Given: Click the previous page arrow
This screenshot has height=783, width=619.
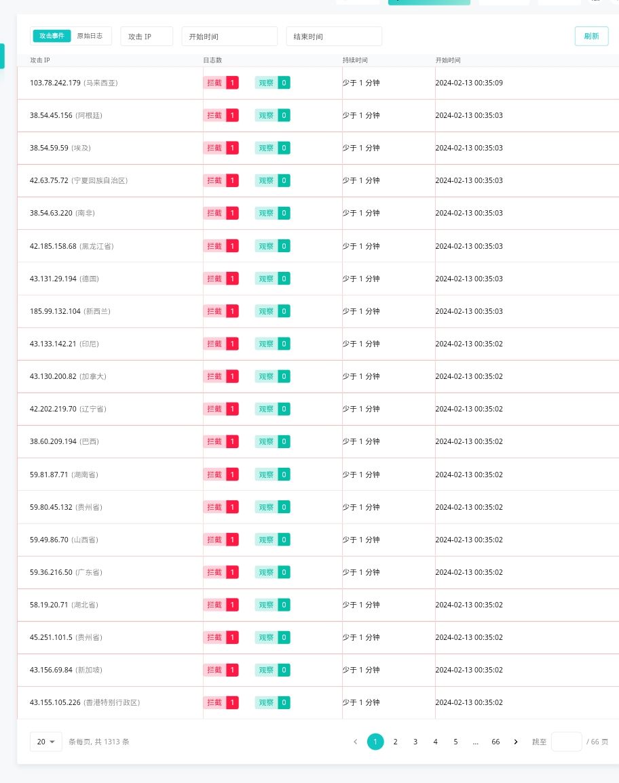Looking at the screenshot, I should tap(355, 742).
